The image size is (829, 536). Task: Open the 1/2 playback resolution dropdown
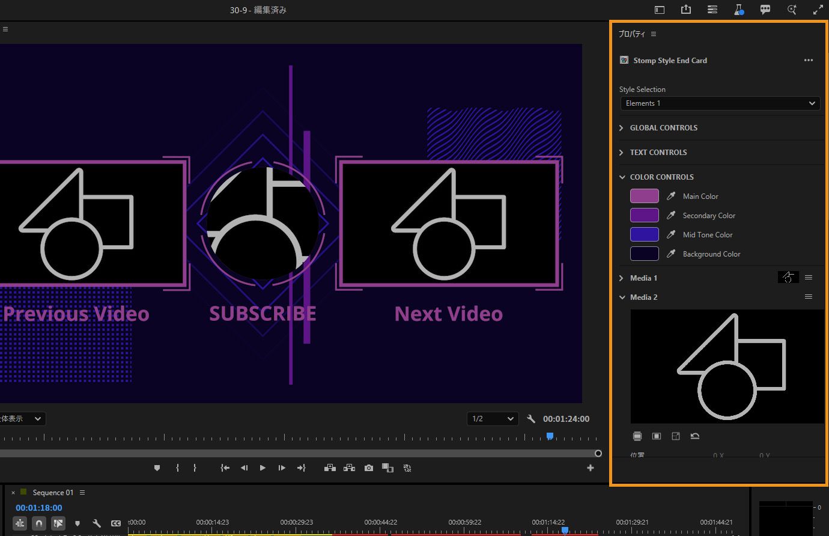[x=493, y=419]
